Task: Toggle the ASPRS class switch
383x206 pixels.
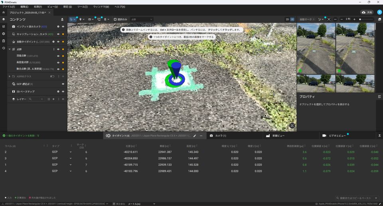Action: tap(52, 76)
